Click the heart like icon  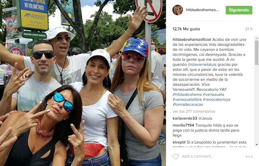pos(176,156)
